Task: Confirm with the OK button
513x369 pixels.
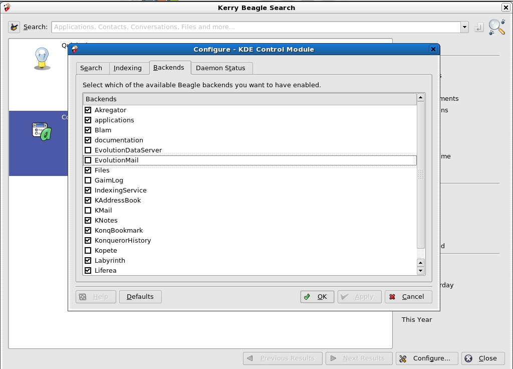Action: (317, 297)
